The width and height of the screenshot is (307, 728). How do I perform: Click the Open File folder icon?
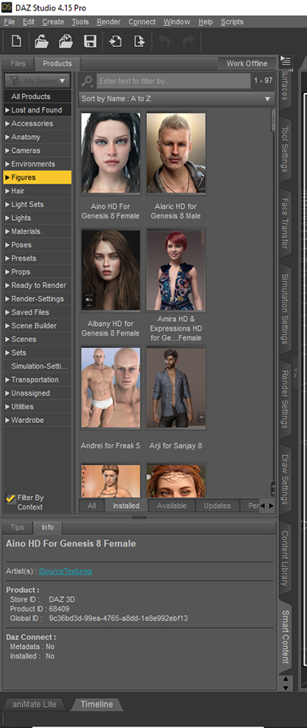click(x=42, y=41)
